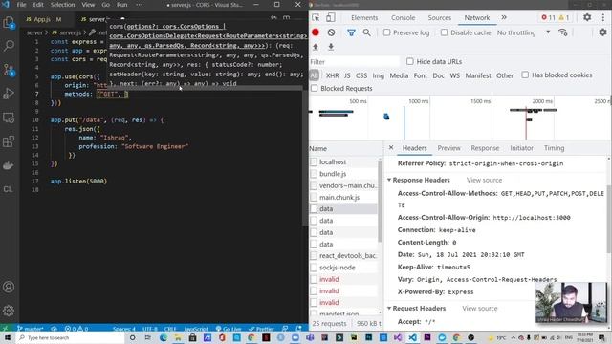The image size is (612, 344).
Task: Check Hide data URLs
Action: point(410,61)
